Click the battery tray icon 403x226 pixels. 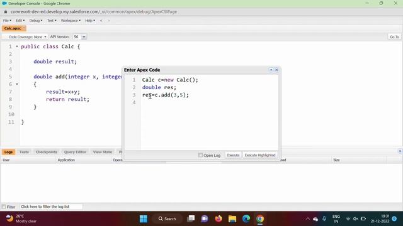coord(363,219)
